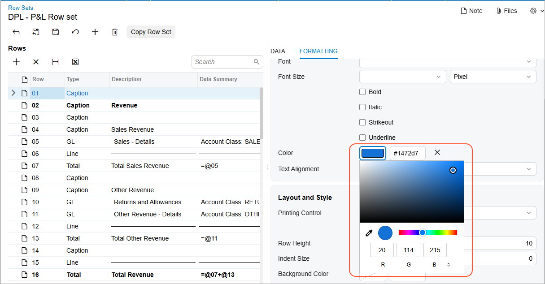Click the back arrow toolbar icon

pyautogui.click(x=16, y=32)
